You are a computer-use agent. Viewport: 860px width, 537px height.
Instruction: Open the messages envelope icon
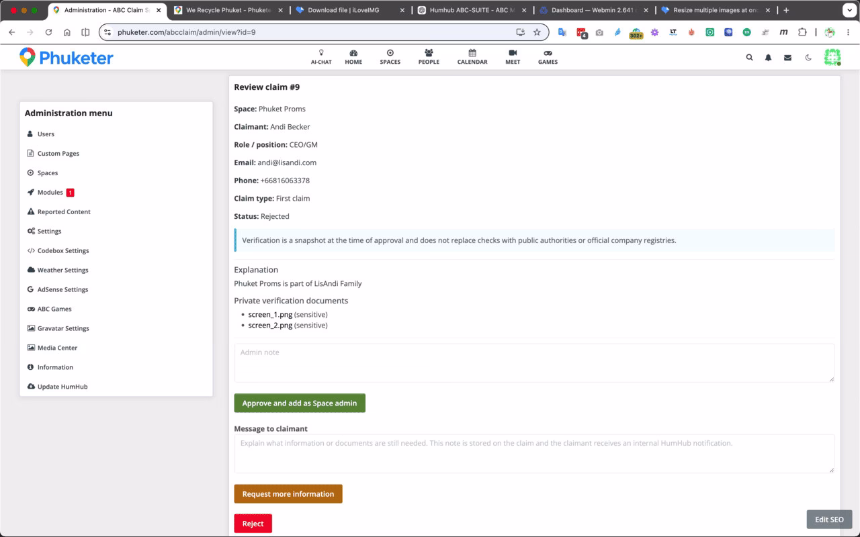[x=787, y=58]
